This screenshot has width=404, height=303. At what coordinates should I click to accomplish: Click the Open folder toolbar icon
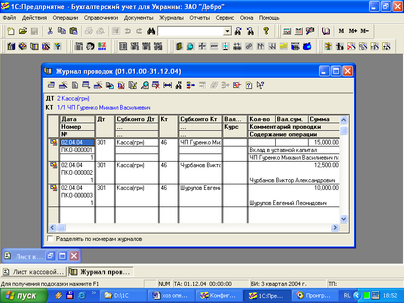point(23,31)
